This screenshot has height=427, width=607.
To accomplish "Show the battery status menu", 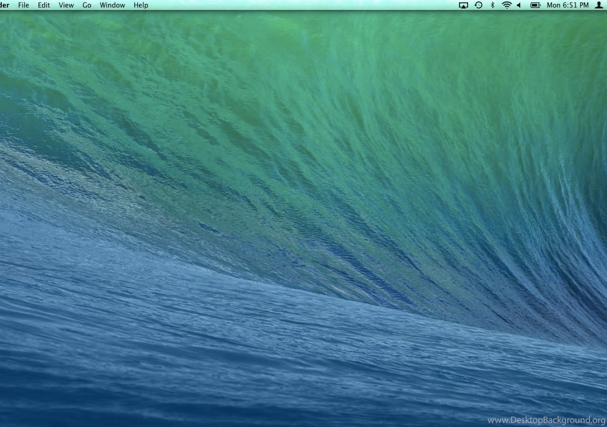I will pyautogui.click(x=535, y=5).
